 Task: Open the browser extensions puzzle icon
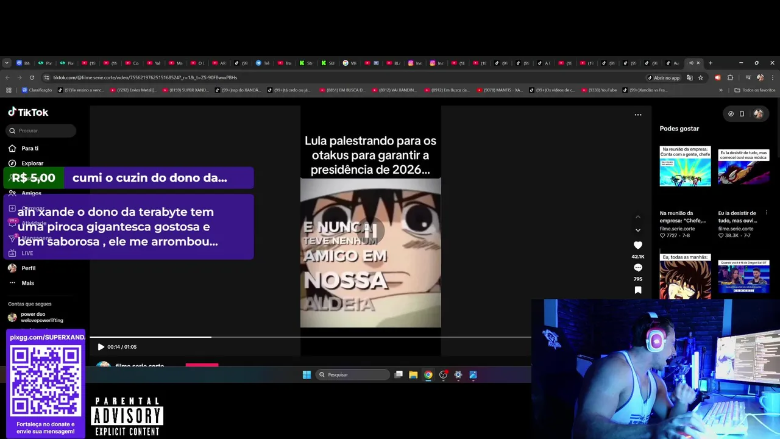[730, 77]
